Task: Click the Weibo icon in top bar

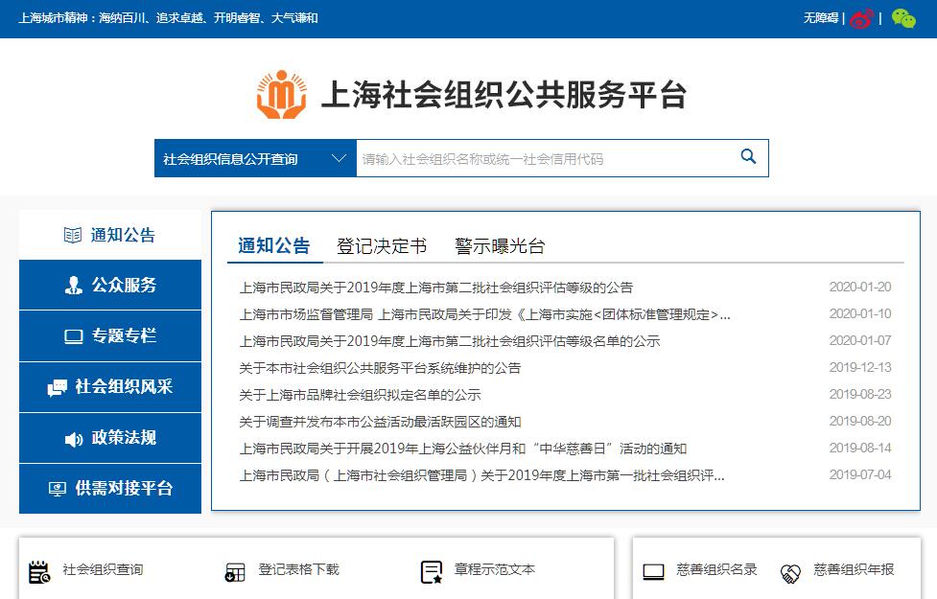Action: coord(861,18)
